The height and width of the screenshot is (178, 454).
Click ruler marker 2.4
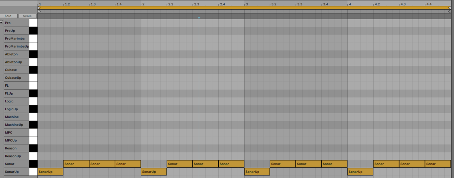(222, 4)
